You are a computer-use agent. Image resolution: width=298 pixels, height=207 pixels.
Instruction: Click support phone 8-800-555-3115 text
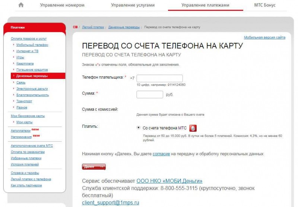tap(179, 188)
